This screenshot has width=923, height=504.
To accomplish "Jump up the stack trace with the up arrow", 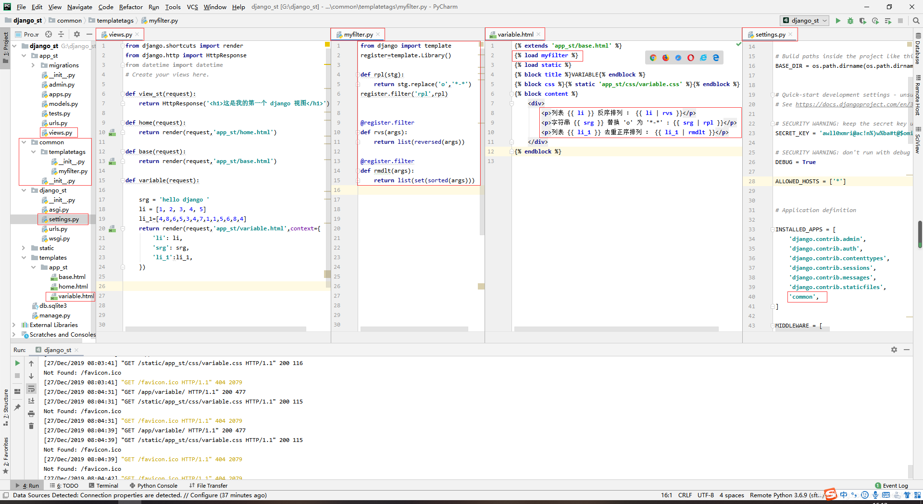I will click(31, 363).
